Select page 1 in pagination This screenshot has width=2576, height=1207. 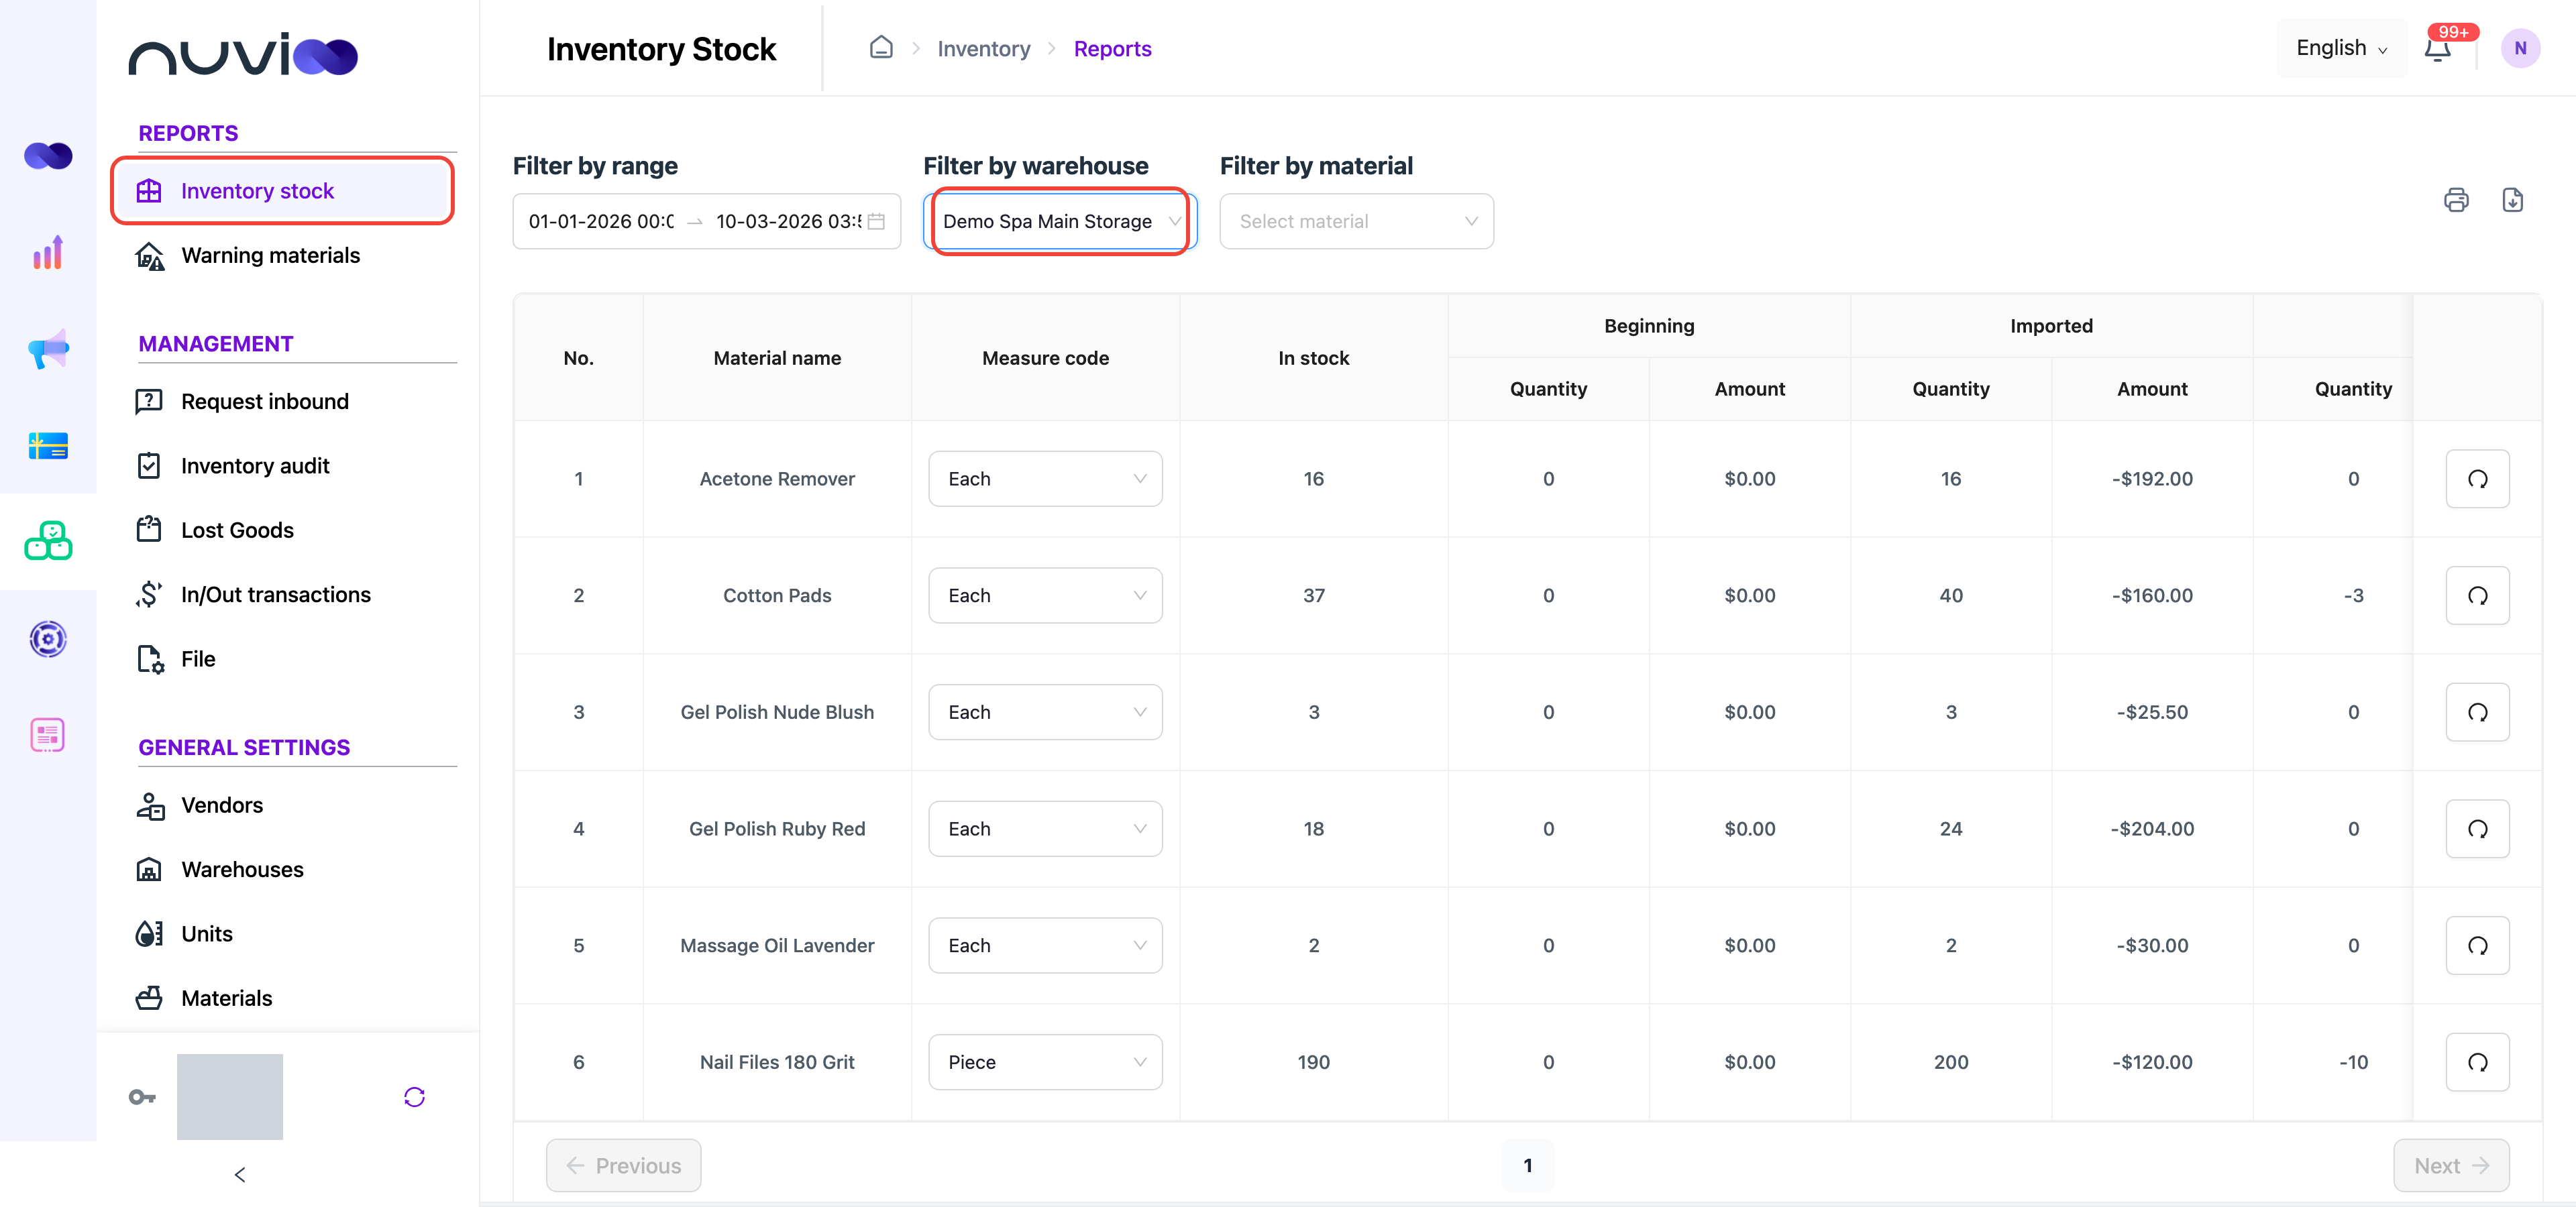point(1527,1165)
